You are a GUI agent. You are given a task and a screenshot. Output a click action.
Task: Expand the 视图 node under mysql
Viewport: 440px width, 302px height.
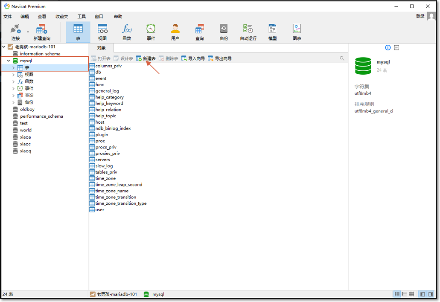pos(14,75)
